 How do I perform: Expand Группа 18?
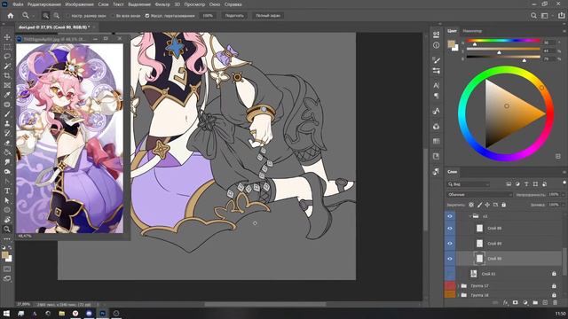click(x=459, y=295)
